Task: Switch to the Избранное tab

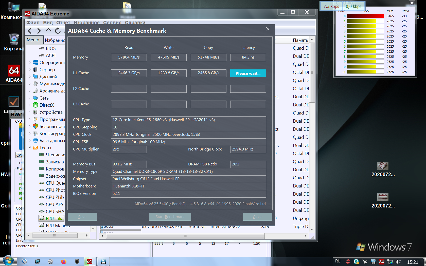Action: [55, 40]
